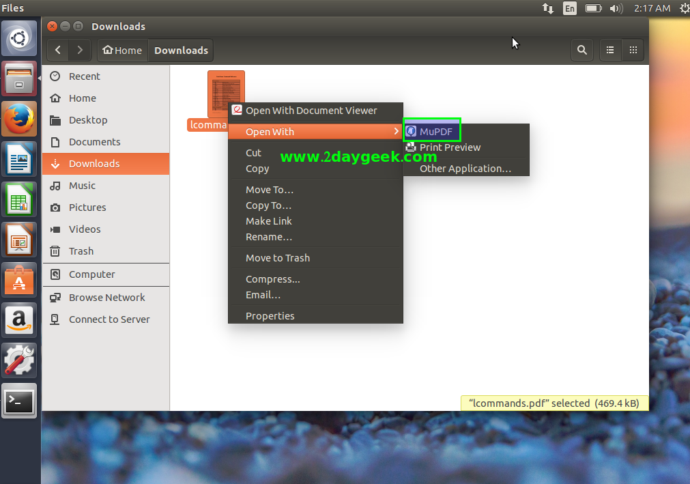Image resolution: width=690 pixels, height=484 pixels.
Task: Expand the Open With submenu arrow
Action: pyautogui.click(x=397, y=131)
